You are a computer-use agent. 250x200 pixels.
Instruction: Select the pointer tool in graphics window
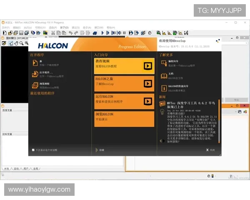tap(11, 43)
